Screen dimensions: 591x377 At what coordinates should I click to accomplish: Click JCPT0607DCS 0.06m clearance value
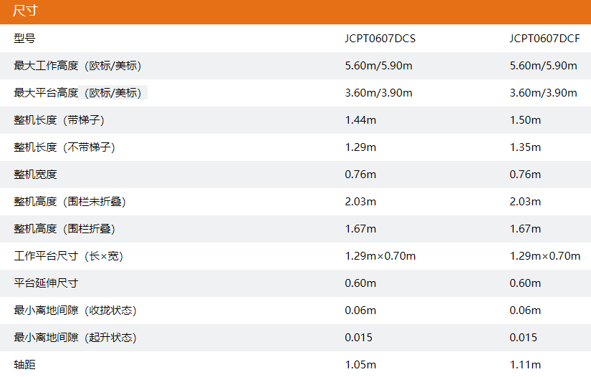tap(360, 310)
